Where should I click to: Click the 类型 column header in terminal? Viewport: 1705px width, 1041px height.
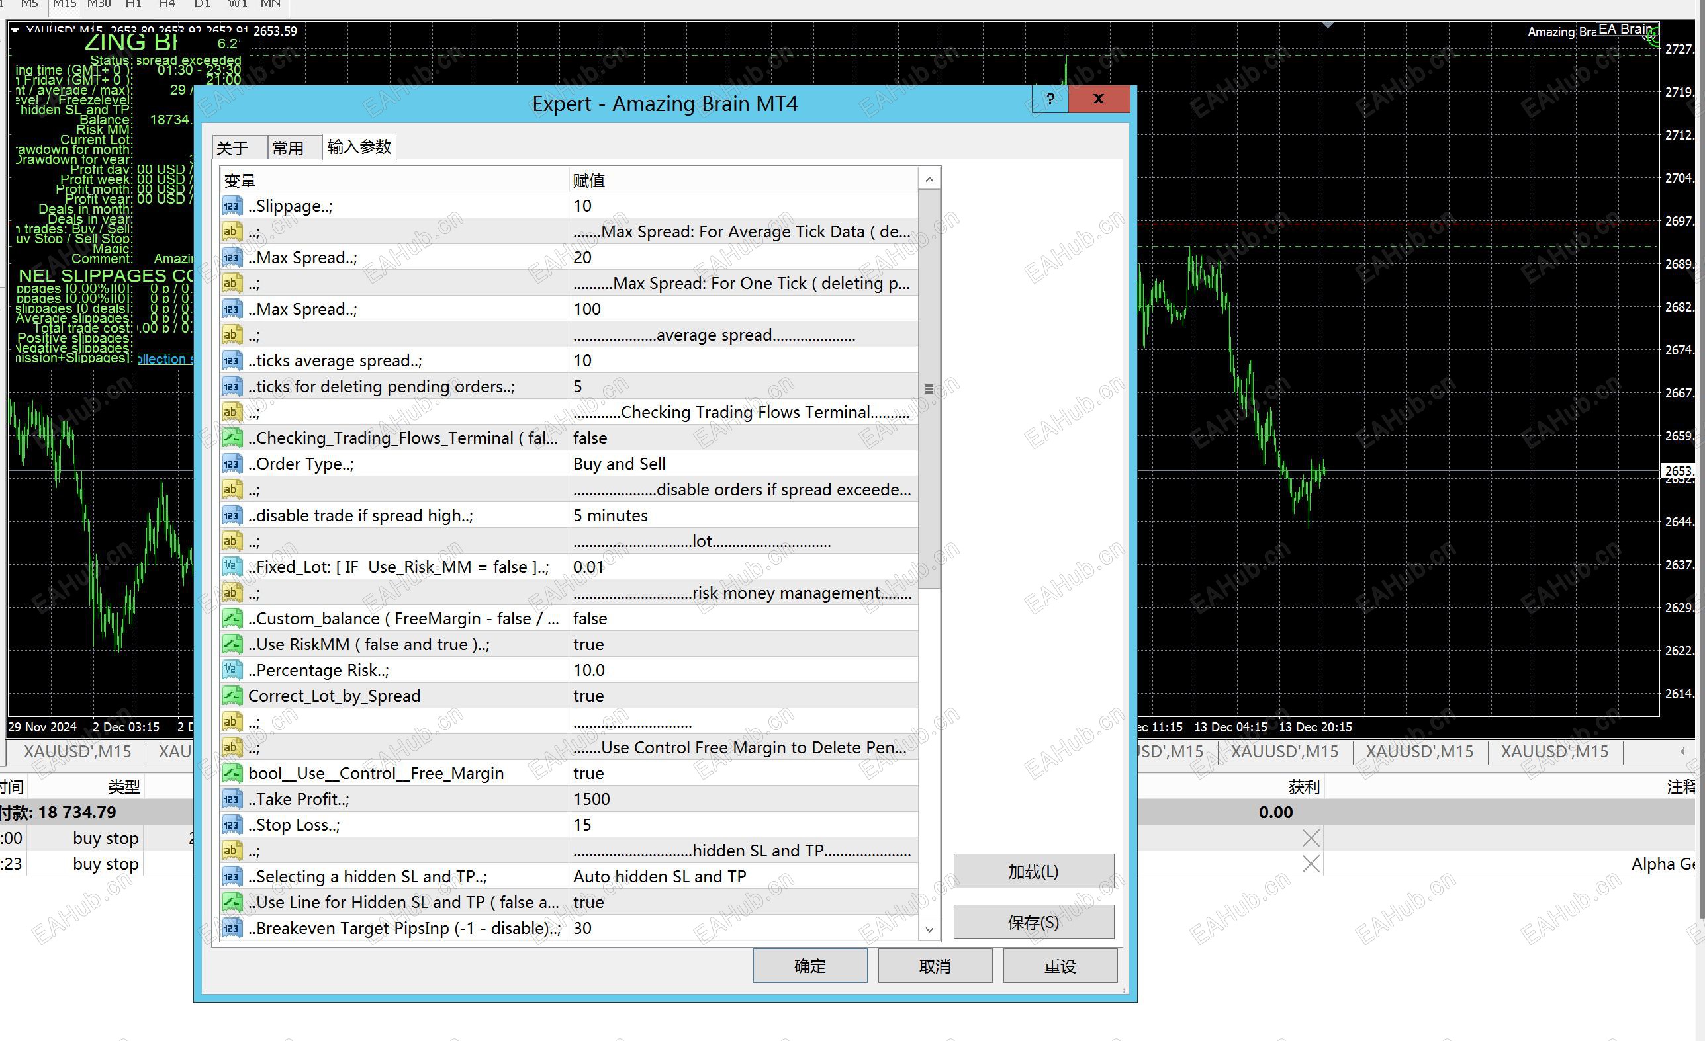click(124, 786)
